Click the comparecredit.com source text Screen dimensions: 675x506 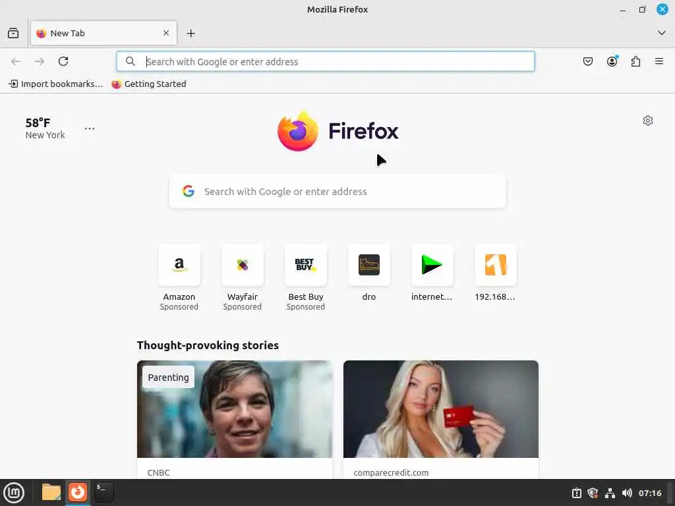coord(392,472)
